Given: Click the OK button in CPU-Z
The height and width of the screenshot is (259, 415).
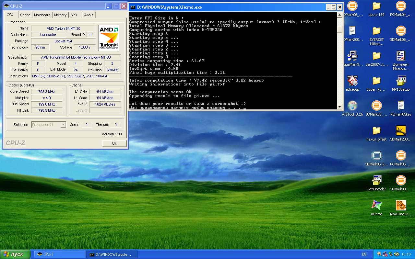Looking at the screenshot, I should pos(114,143).
